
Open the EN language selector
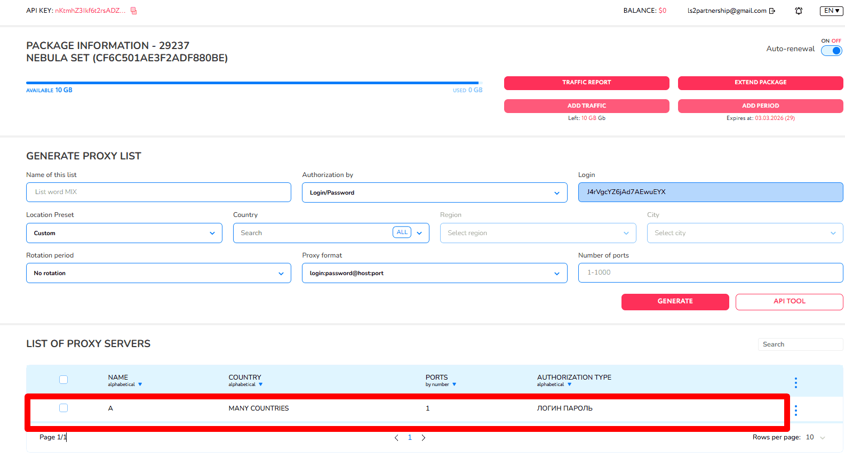(831, 11)
